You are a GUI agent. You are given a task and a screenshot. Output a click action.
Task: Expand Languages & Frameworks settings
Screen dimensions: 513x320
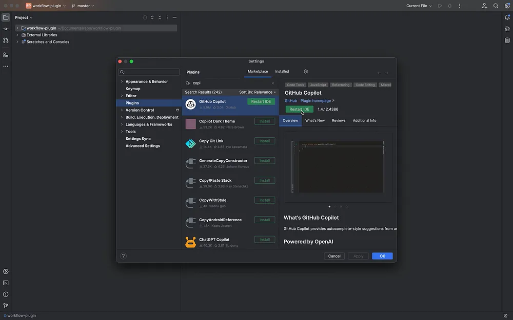122,124
